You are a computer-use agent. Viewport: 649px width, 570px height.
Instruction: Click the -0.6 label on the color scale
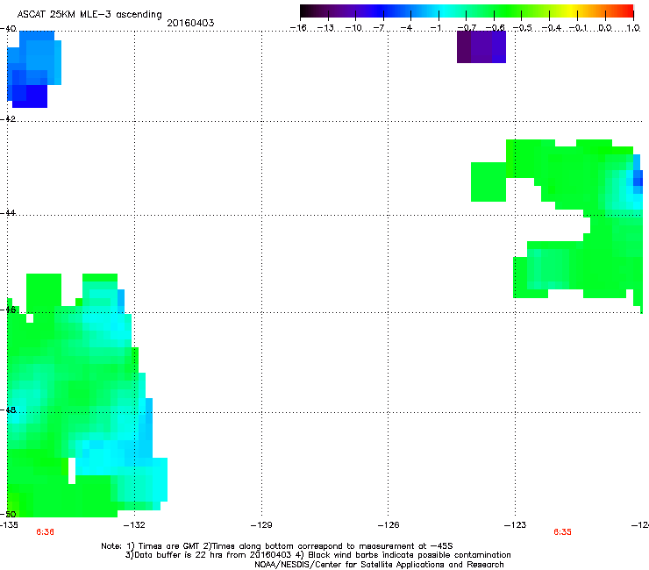[495, 28]
